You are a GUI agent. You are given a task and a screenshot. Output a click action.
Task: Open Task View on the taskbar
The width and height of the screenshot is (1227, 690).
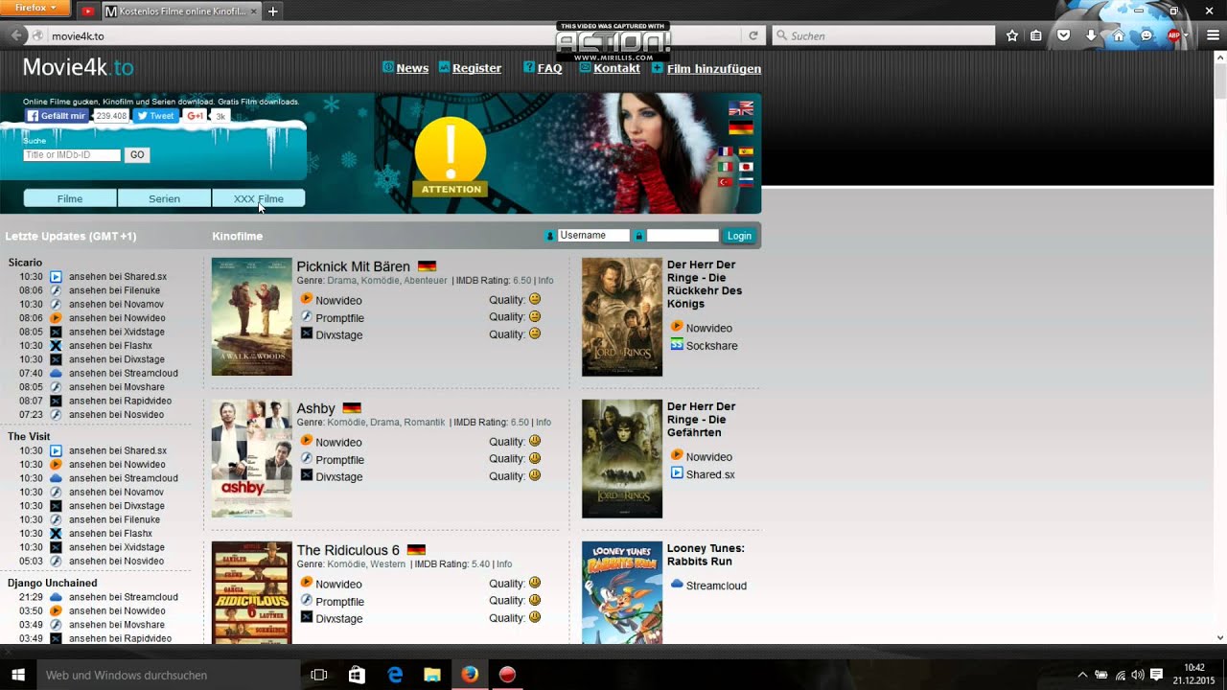point(319,675)
